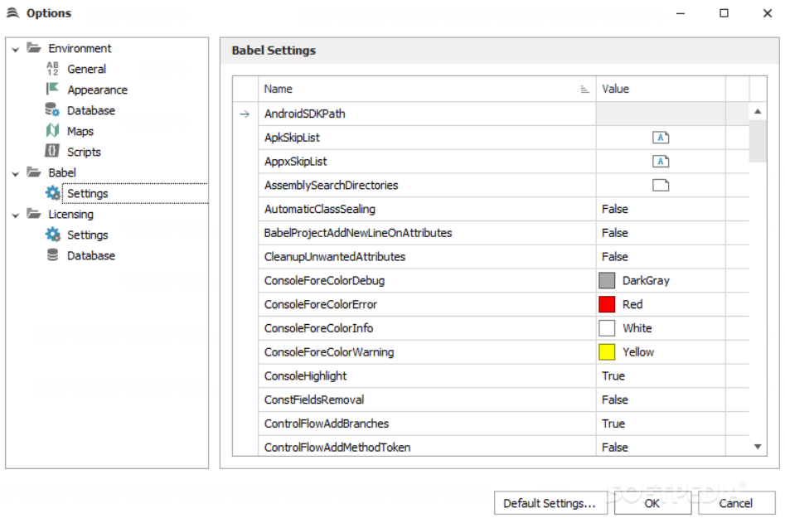The width and height of the screenshot is (785, 523).
Task: Click the row arrow indicator beside AndroidSDKPath
Action: [x=245, y=114]
